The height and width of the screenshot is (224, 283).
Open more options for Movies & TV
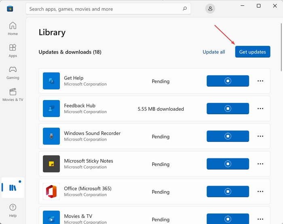point(260,219)
